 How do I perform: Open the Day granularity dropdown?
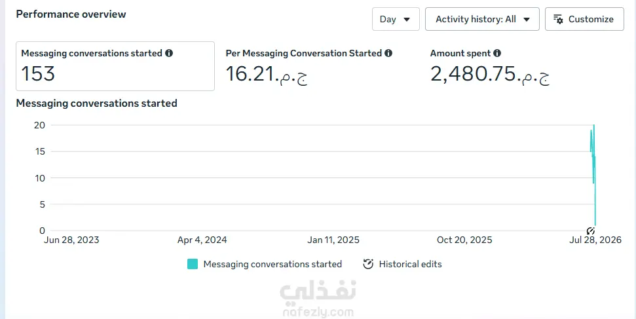(x=396, y=19)
